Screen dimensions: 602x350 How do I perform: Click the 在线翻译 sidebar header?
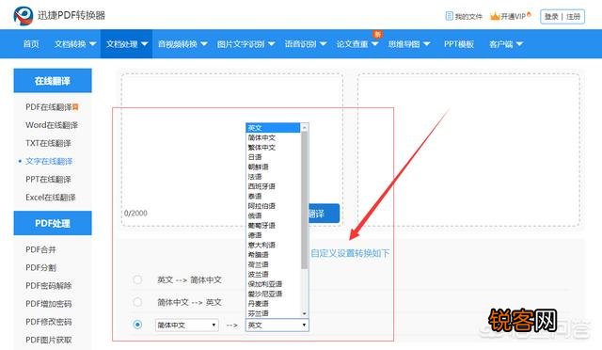point(53,81)
